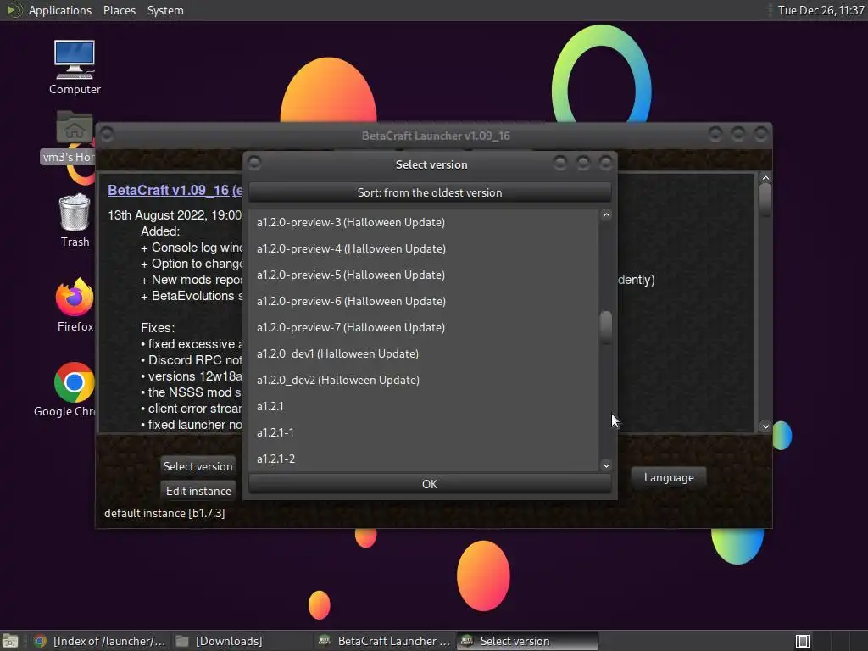This screenshot has height=651, width=868.
Task: Click launcher changelog scrollbar down arrow
Action: click(x=765, y=426)
